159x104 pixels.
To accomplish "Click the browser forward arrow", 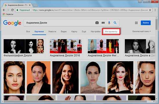I will click(x=8, y=10).
